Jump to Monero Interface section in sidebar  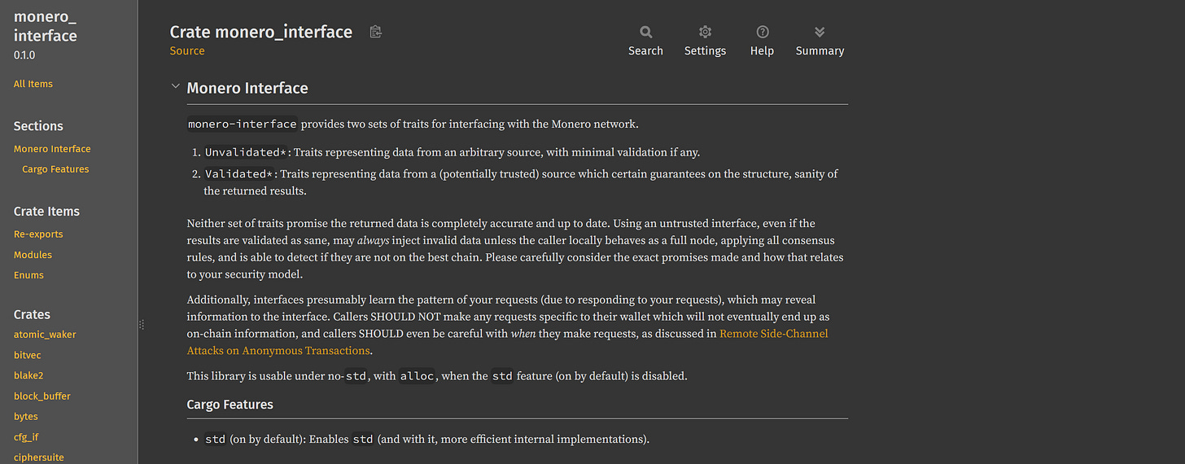coord(52,149)
